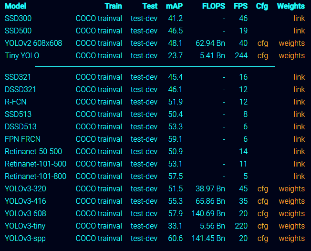
Task: Click FLOPS value 140.69 Bn
Action: 208,214
